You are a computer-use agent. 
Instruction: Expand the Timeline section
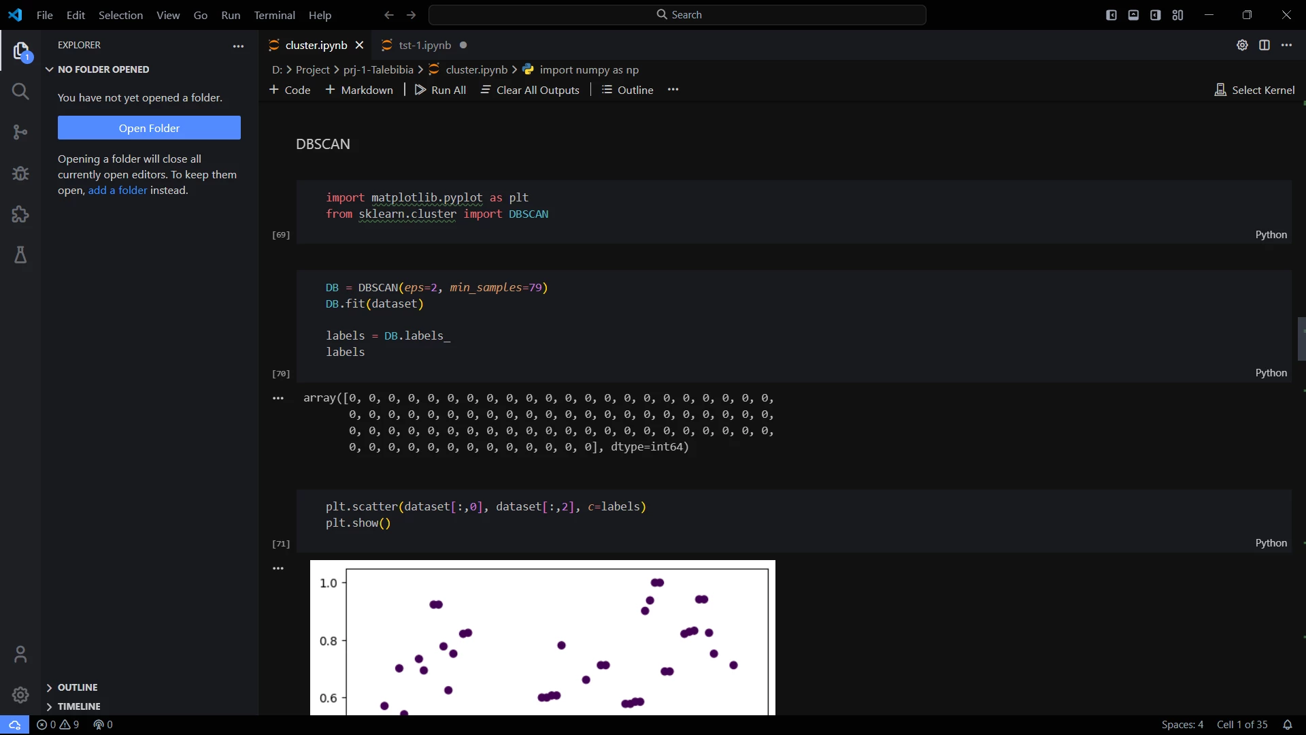(79, 706)
